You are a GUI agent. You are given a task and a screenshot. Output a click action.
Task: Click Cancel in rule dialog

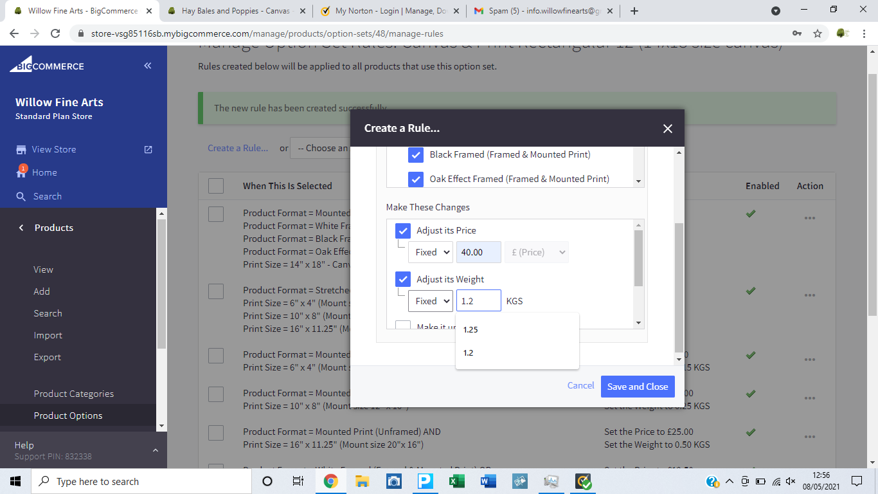[x=580, y=385]
